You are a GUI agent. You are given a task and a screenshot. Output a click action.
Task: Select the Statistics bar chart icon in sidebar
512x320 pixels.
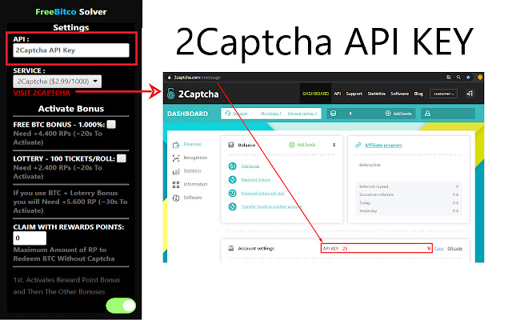click(x=176, y=171)
